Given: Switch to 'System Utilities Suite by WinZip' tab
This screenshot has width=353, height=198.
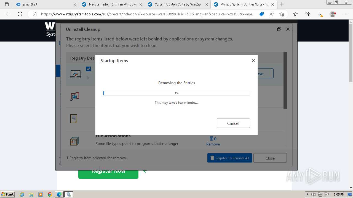Looking at the screenshot, I should tap(178, 4).
